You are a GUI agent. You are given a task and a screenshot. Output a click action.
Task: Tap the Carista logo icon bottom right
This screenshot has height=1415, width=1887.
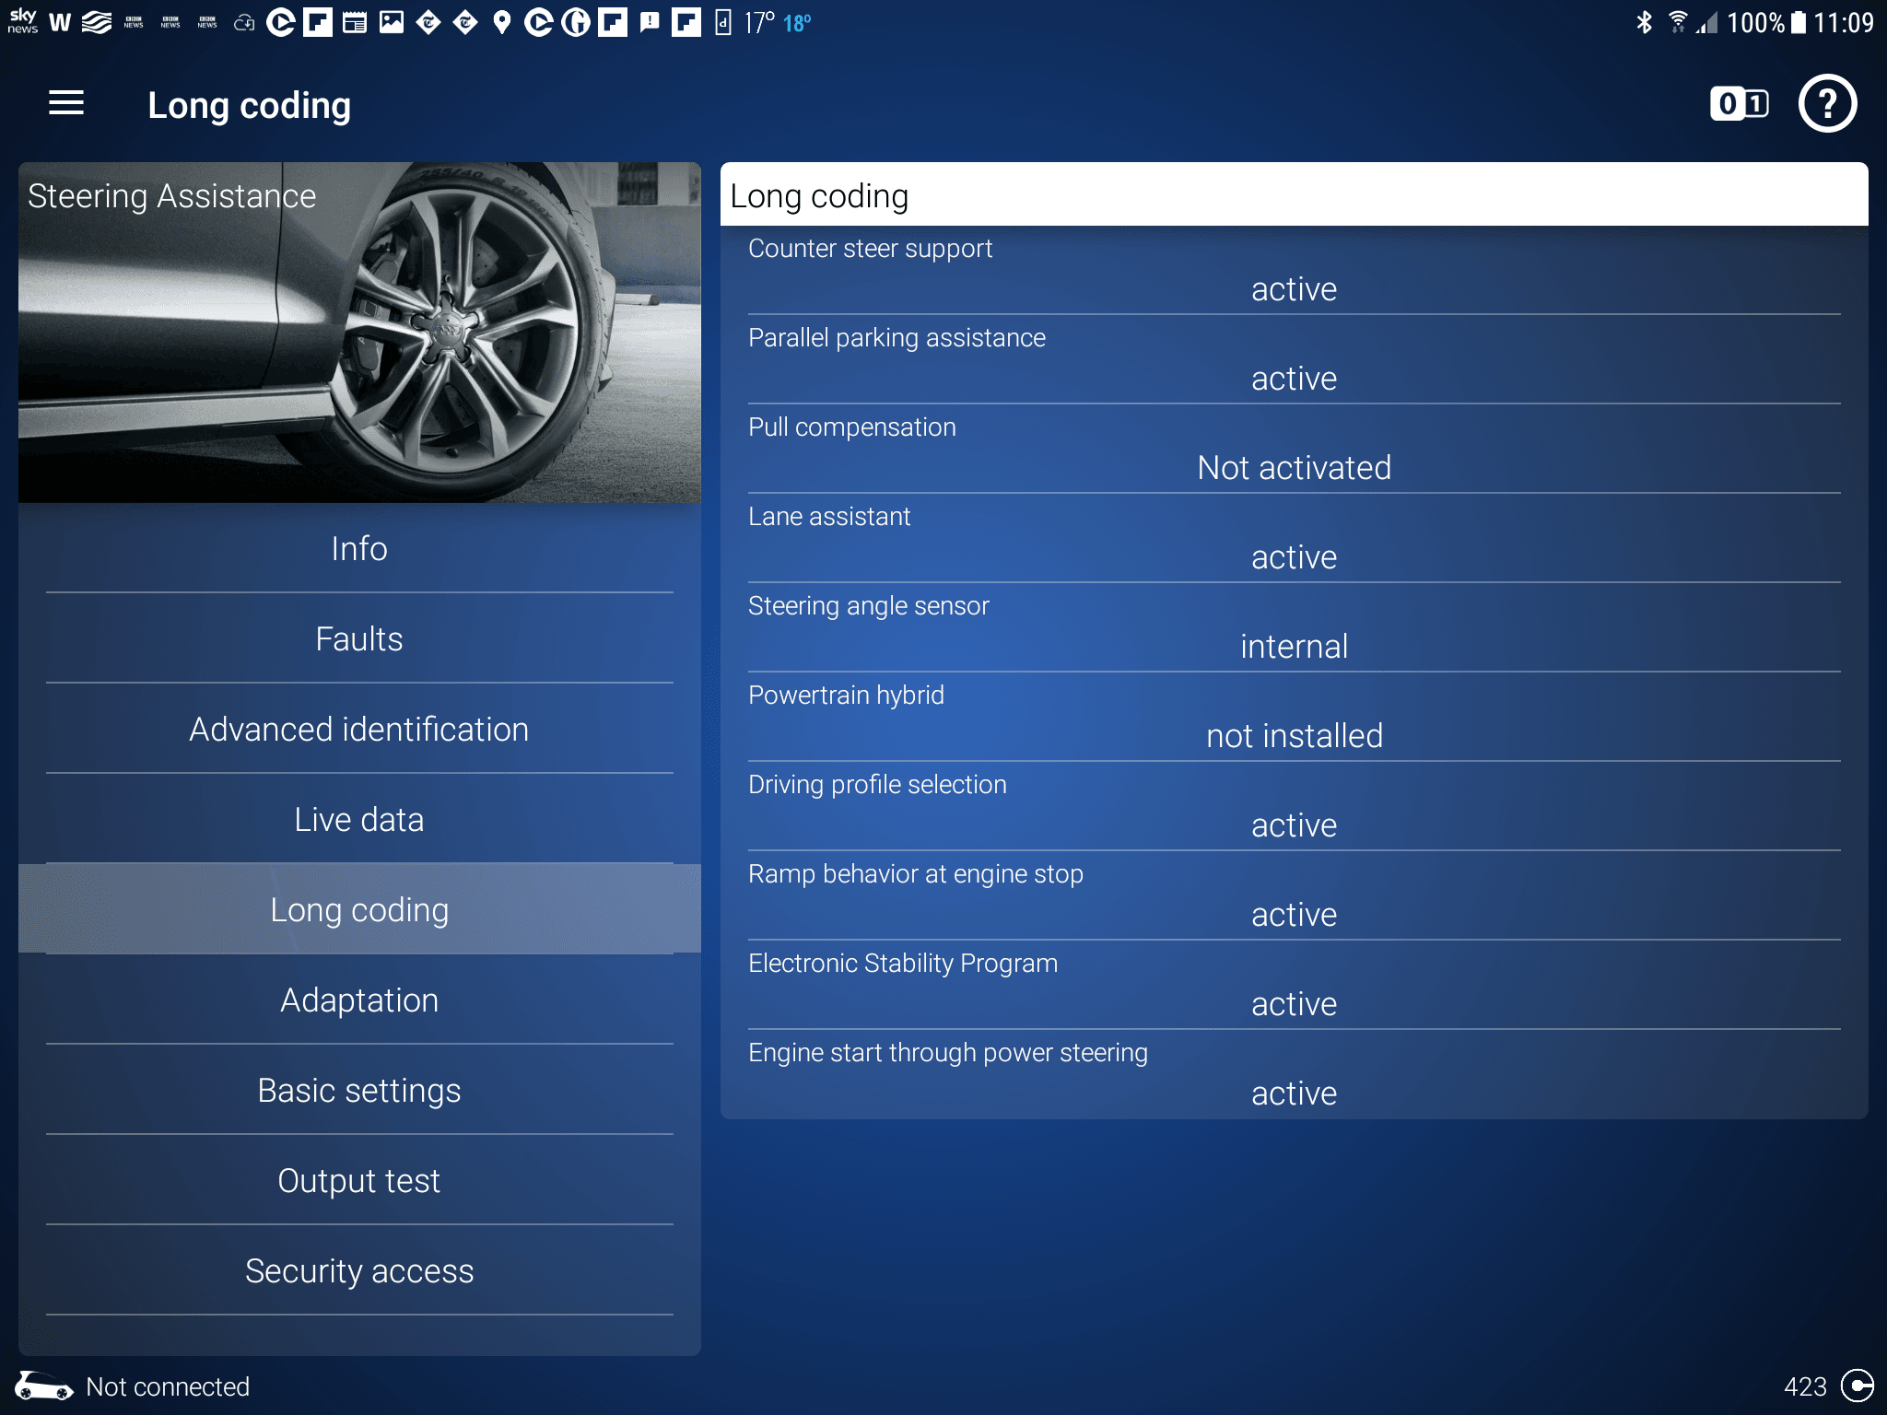pyautogui.click(x=1857, y=1386)
